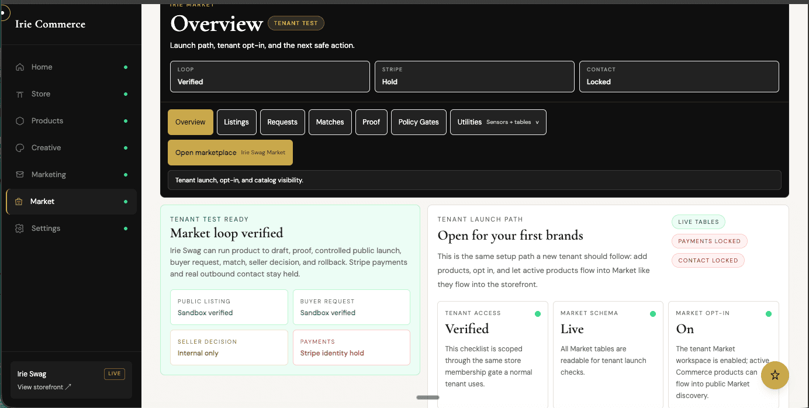Click the Loop Verified status card
The image size is (809, 408).
coord(270,77)
